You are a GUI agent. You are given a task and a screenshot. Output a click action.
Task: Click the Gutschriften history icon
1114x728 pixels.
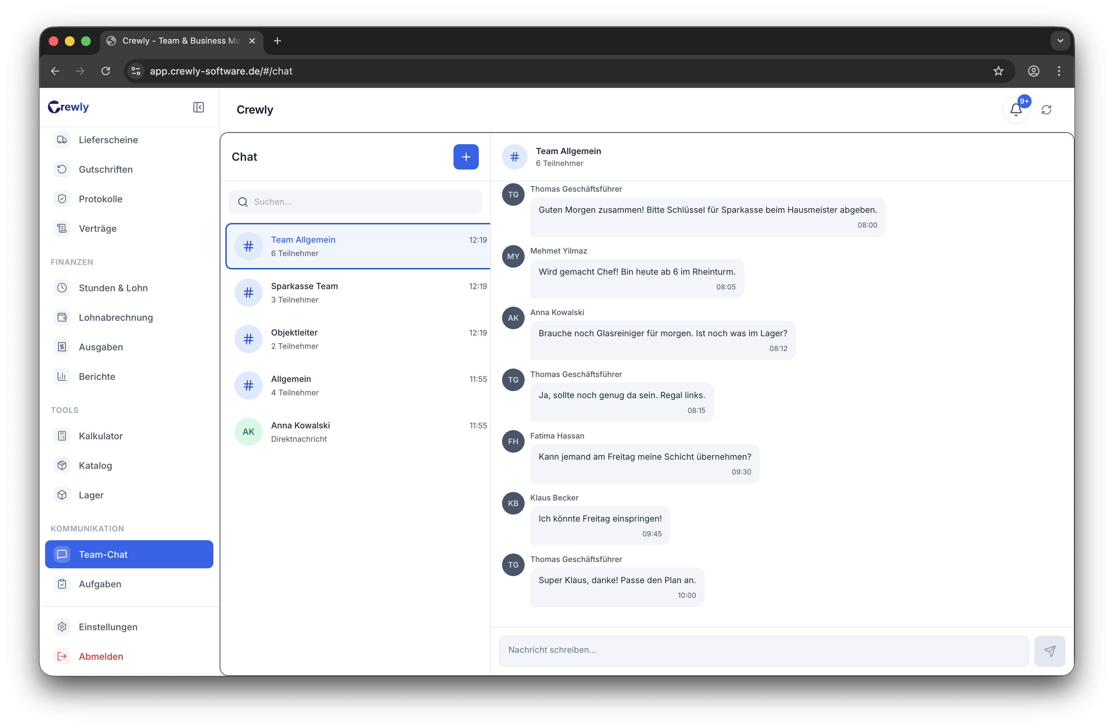pyautogui.click(x=62, y=169)
